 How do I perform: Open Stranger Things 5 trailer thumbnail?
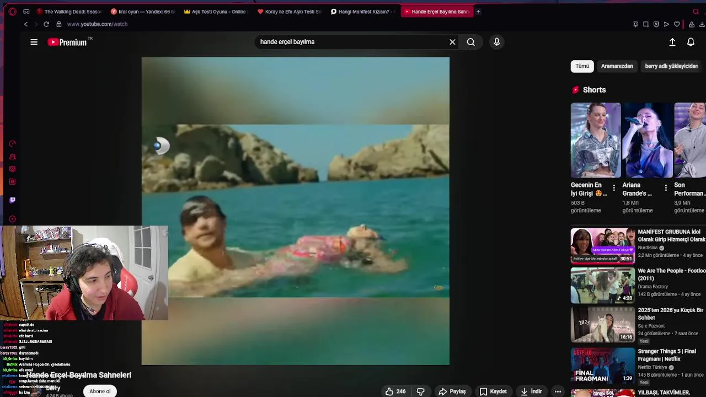[603, 365]
